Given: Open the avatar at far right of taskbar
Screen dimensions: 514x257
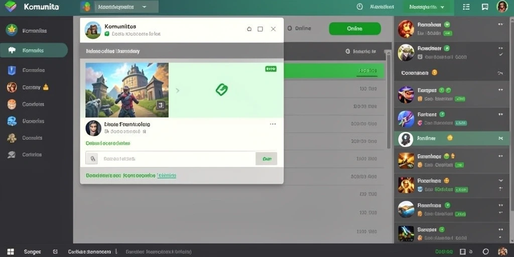Looking at the screenshot, I should click(x=502, y=251).
